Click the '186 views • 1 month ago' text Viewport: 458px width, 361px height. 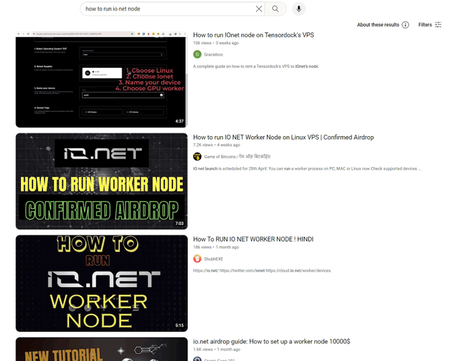click(216, 247)
